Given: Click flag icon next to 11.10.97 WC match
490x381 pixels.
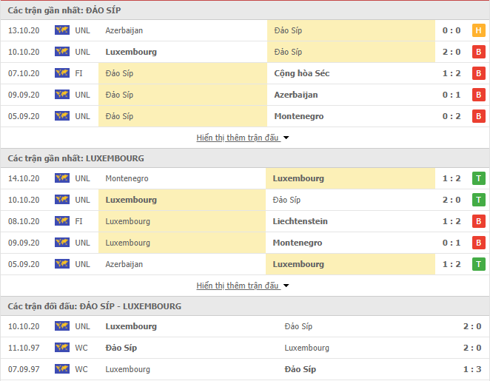Looking at the screenshot, I should (x=62, y=348).
